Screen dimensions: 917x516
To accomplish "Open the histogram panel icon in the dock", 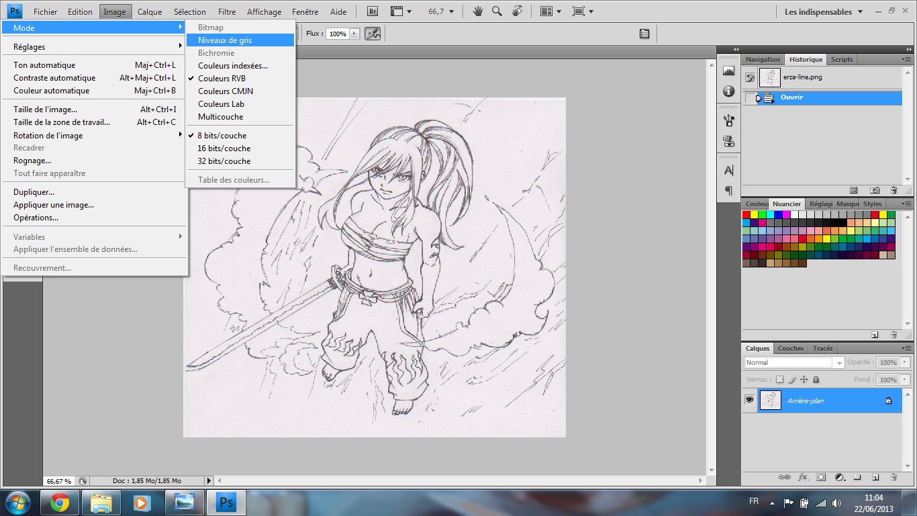I will (728, 71).
